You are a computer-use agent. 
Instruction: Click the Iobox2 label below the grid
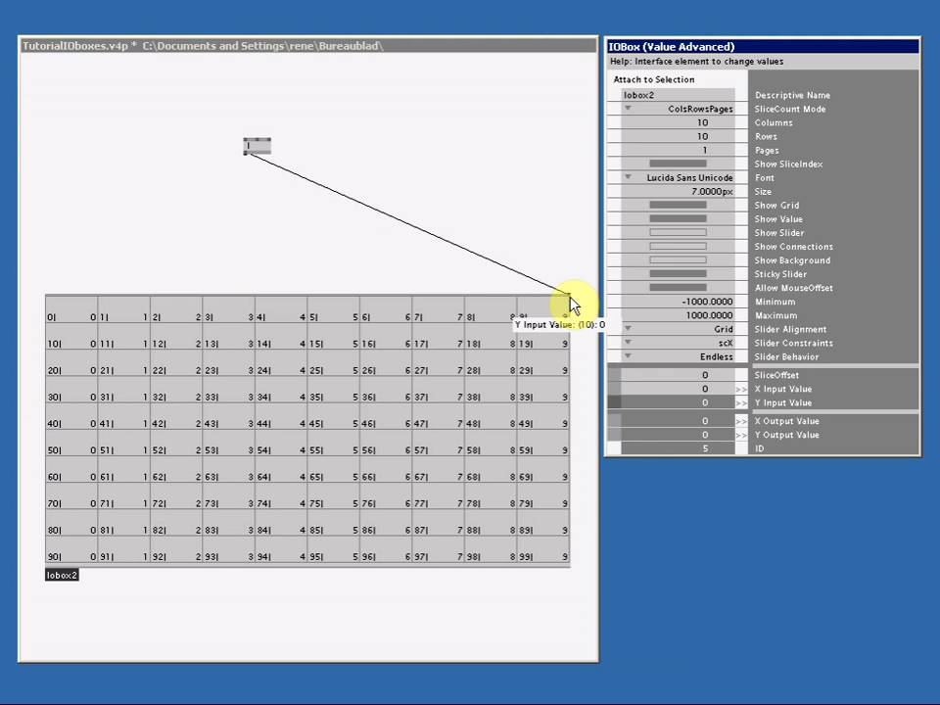62,575
